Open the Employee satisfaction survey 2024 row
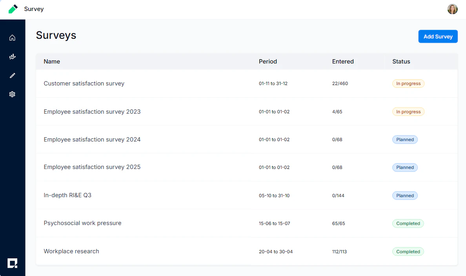The width and height of the screenshot is (466, 276). coord(92,139)
